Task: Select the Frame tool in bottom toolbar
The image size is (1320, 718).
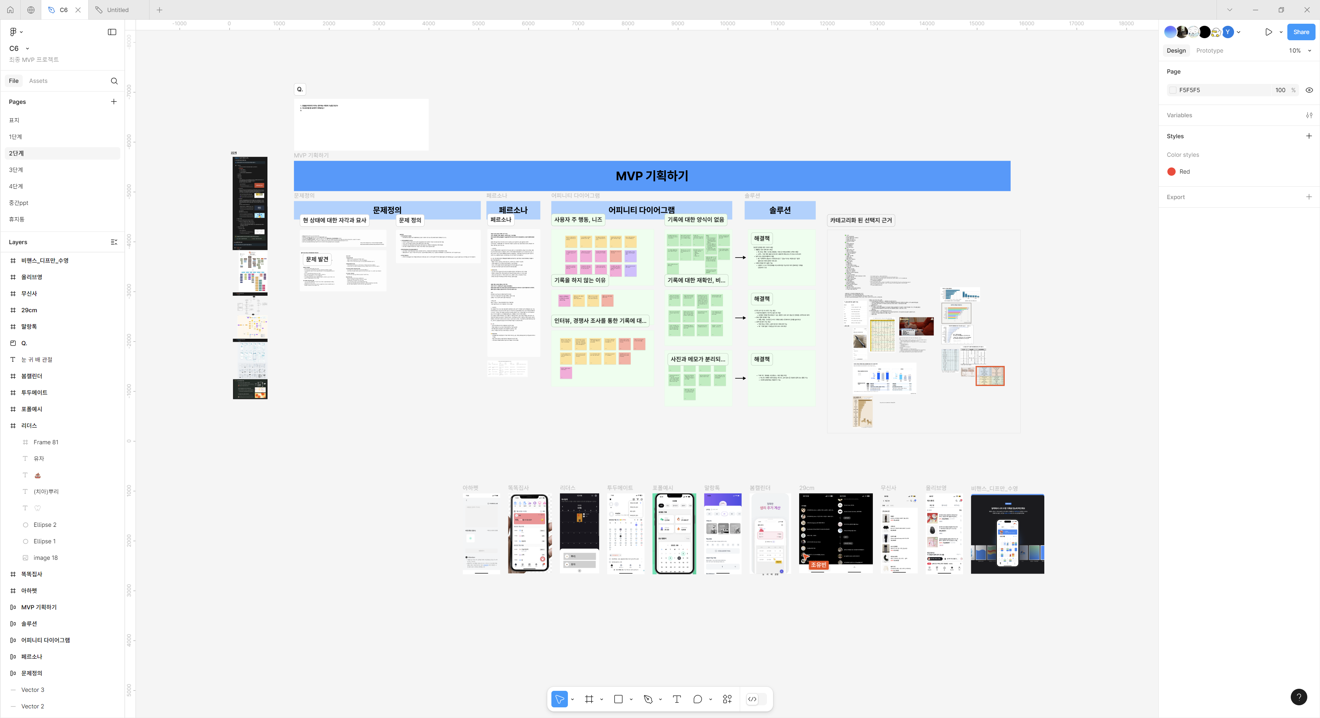Action: tap(589, 699)
